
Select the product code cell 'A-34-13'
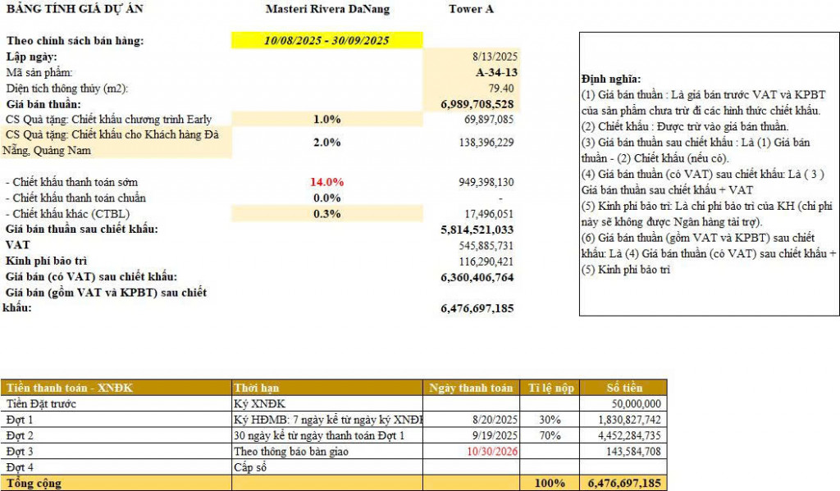click(x=496, y=72)
